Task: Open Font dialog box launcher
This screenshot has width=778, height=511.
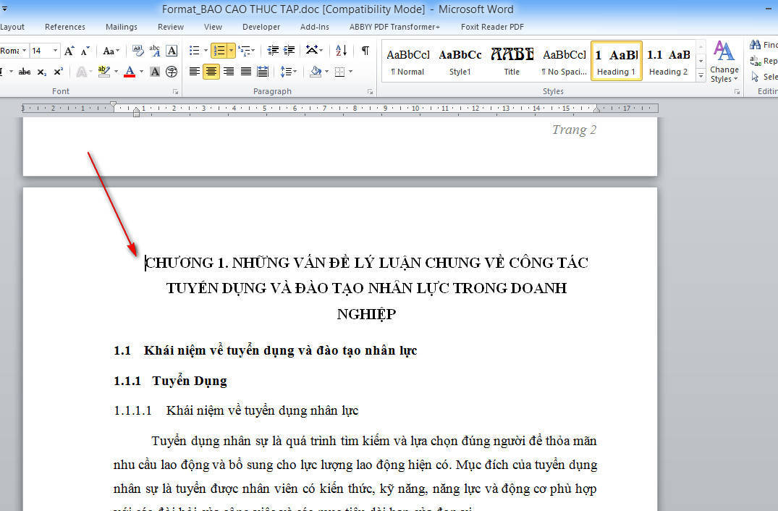Action: tap(175, 92)
